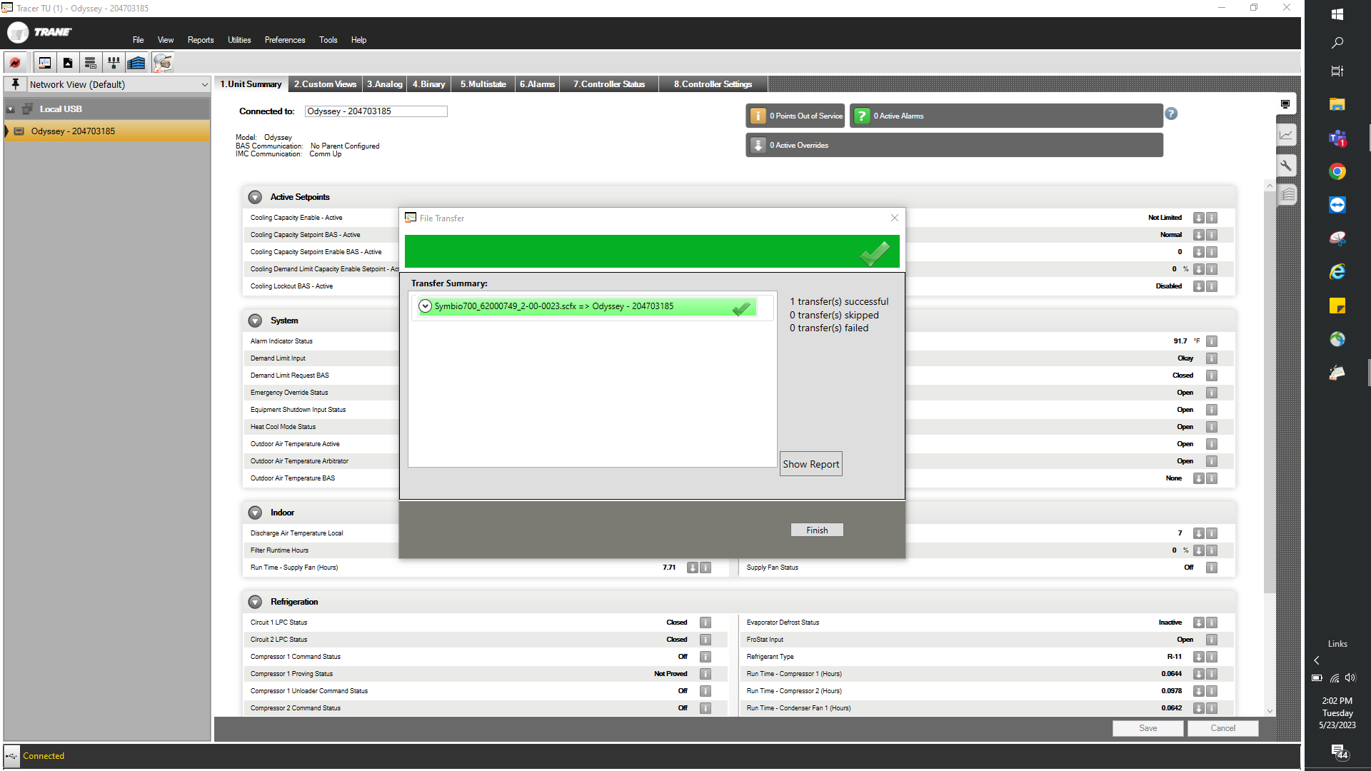The image size is (1371, 771).
Task: Collapse the Indoor section
Action: click(255, 513)
